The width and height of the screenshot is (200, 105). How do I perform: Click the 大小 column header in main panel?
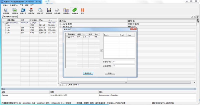(x=52, y=20)
